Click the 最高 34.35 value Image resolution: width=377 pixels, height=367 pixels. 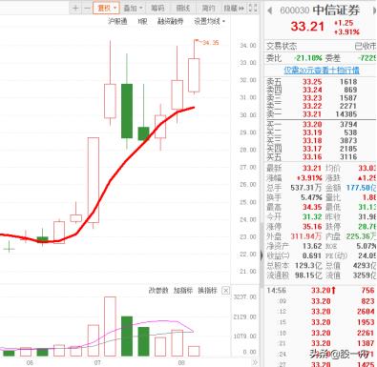coord(312,207)
